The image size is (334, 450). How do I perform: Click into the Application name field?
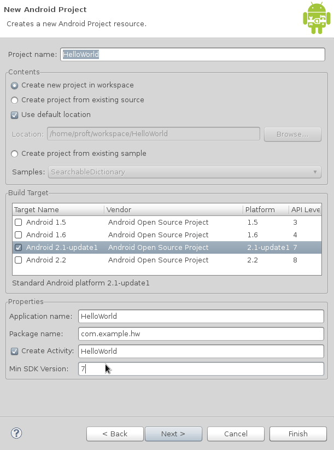click(201, 316)
